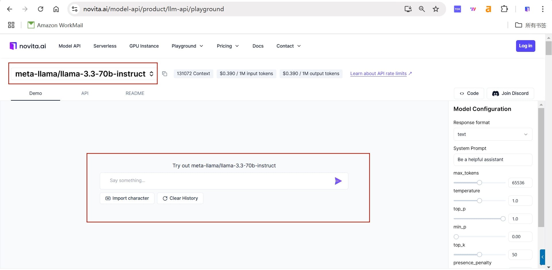The width and height of the screenshot is (552, 270).
Task: Open the GPU Instance nav item
Action: [x=144, y=46]
